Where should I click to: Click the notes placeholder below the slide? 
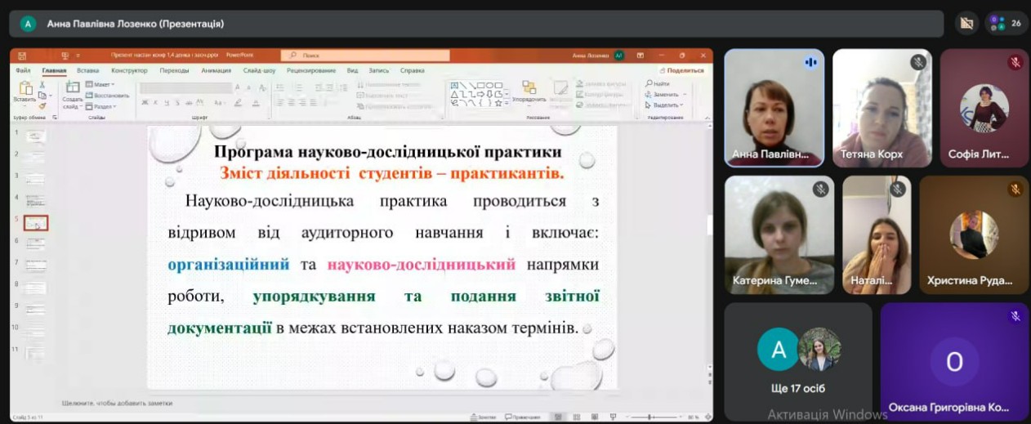(x=118, y=403)
